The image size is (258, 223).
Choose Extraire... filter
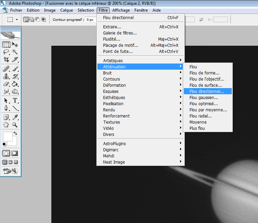(141, 27)
